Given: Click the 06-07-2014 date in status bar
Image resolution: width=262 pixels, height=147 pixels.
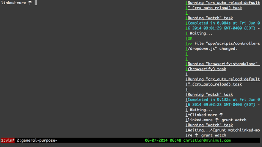Looking at the screenshot, I should click(x=156, y=140).
